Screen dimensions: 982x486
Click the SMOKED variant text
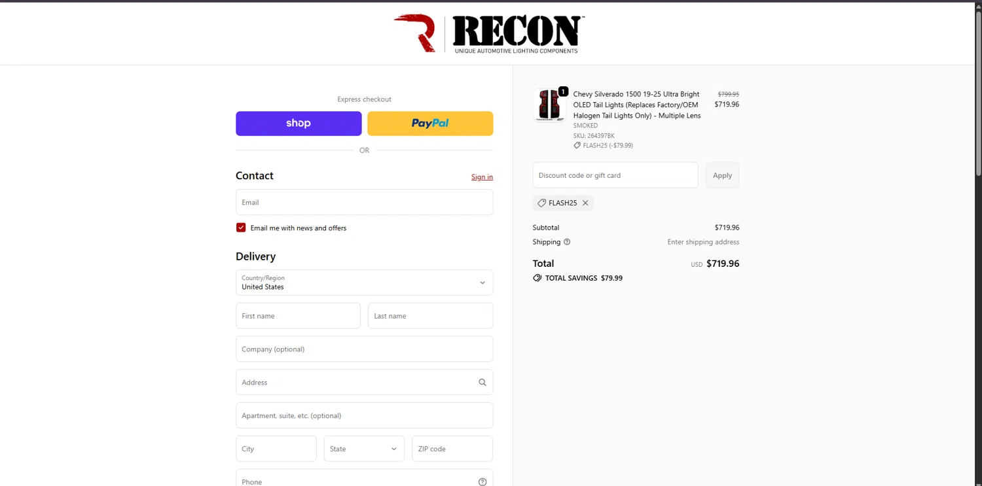coord(585,126)
